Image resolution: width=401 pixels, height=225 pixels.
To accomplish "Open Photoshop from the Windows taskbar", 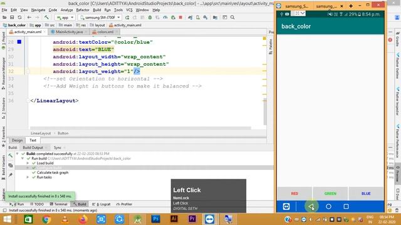I will pos(156,219).
